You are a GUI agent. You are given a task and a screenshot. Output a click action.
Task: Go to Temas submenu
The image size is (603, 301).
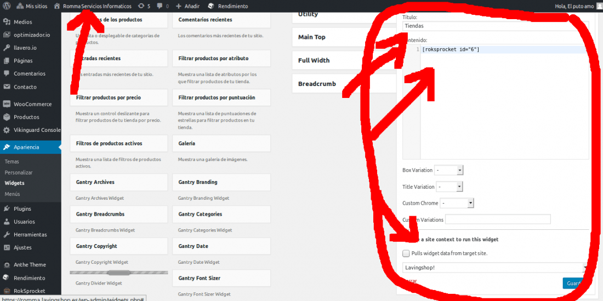tap(12, 161)
